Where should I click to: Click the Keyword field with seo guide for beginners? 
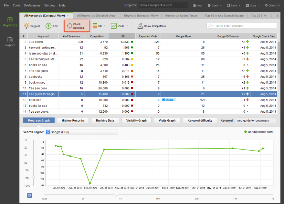[x=256, y=120]
